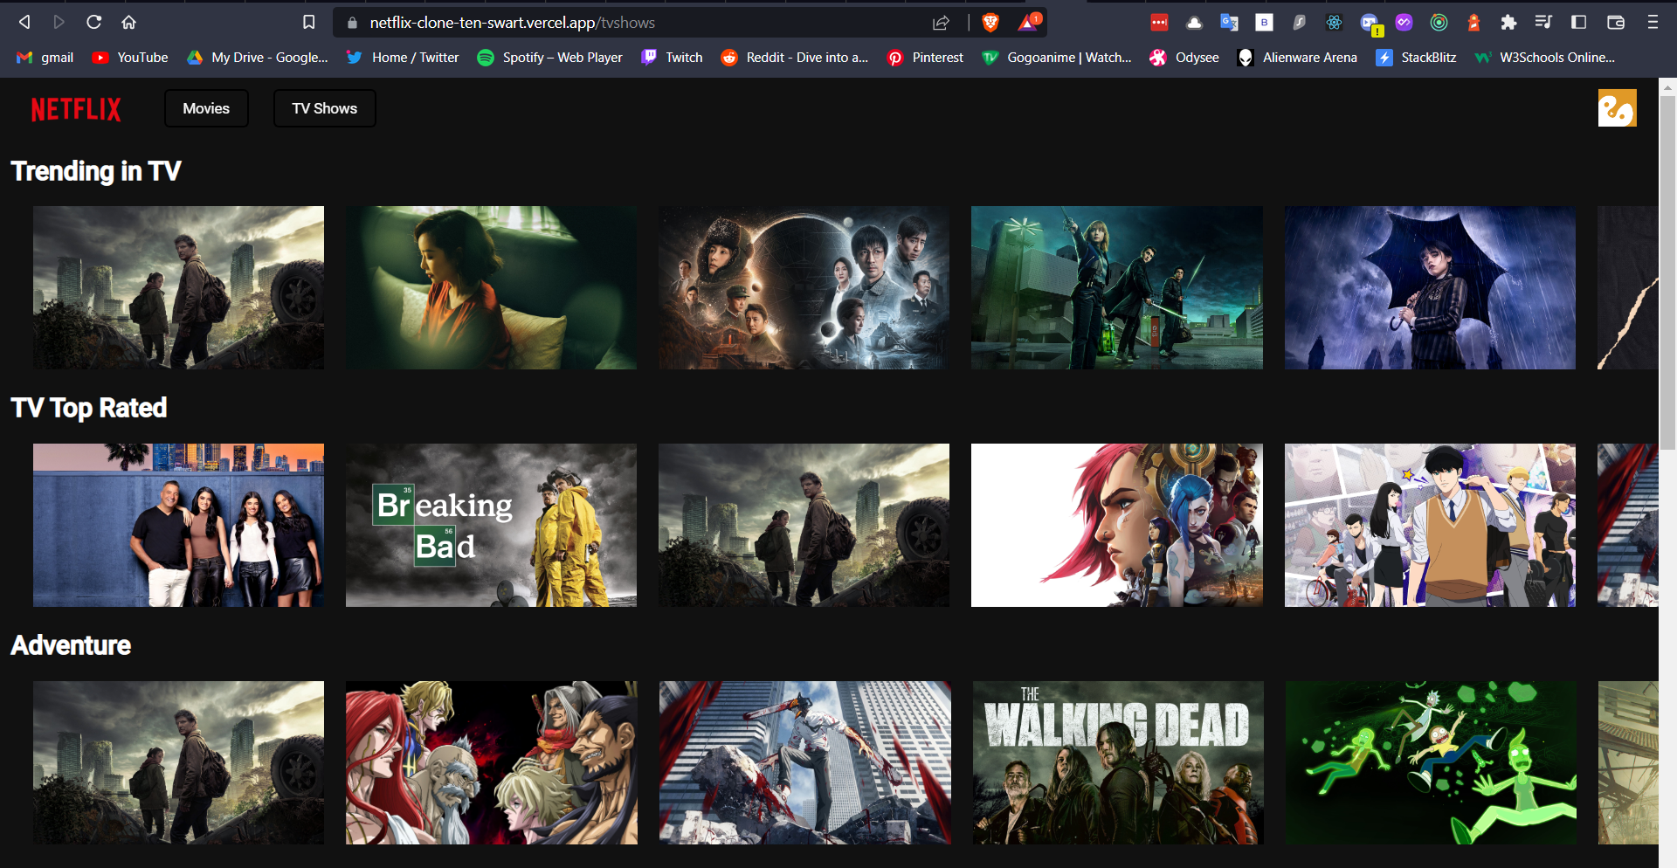Click the page refresh icon
The height and width of the screenshot is (868, 1677).
[x=93, y=23]
